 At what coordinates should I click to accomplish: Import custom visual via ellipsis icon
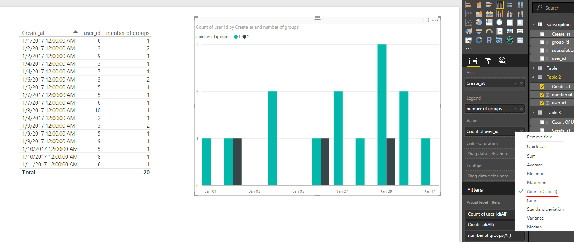click(x=469, y=48)
